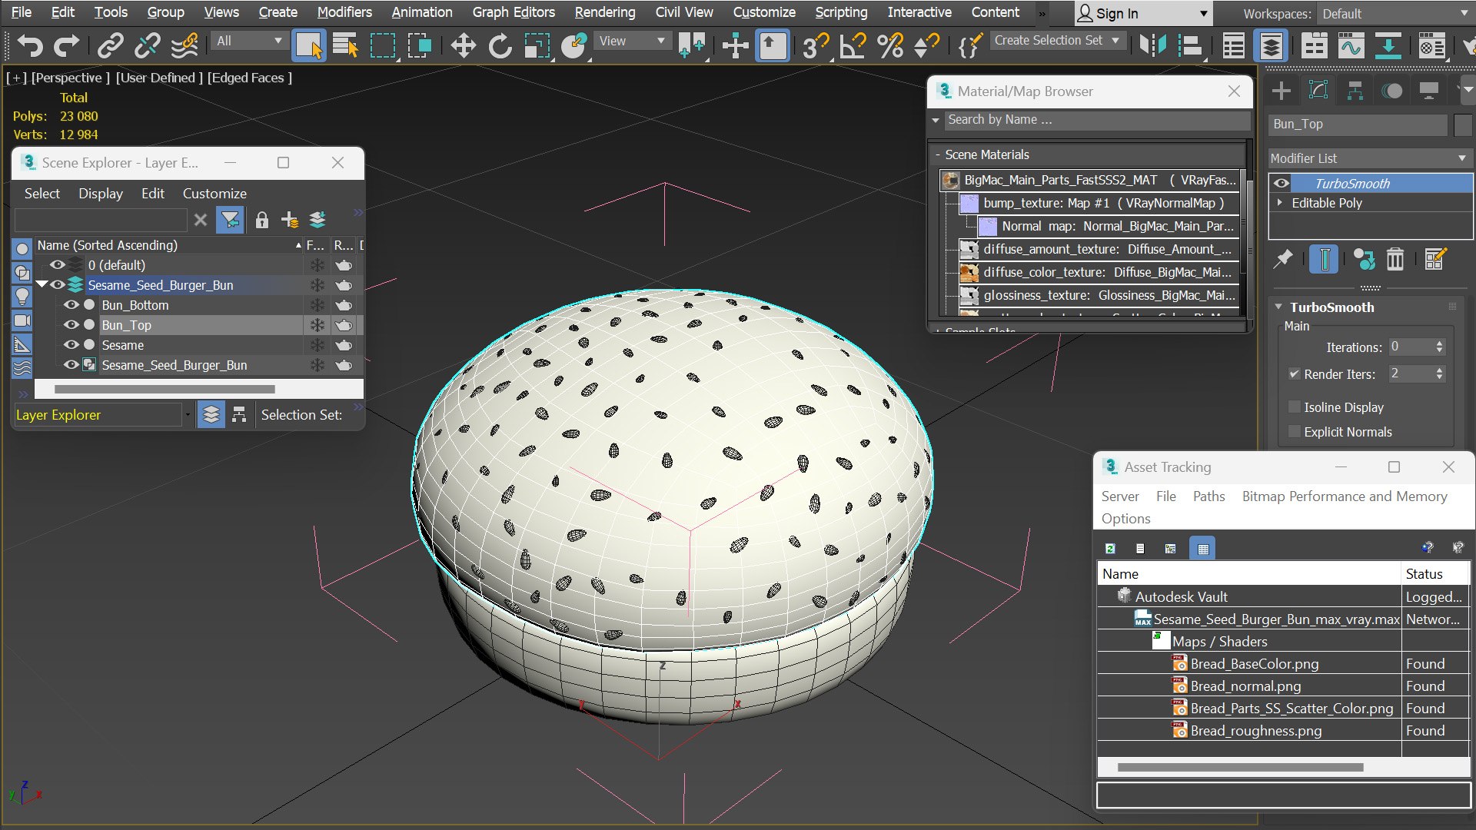Open the Create Selection Set dropdown
This screenshot has height=830, width=1476.
pos(1058,41)
